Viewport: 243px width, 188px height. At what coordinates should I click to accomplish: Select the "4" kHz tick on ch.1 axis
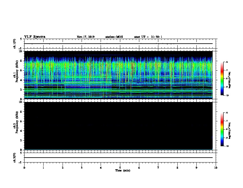tap(21, 80)
